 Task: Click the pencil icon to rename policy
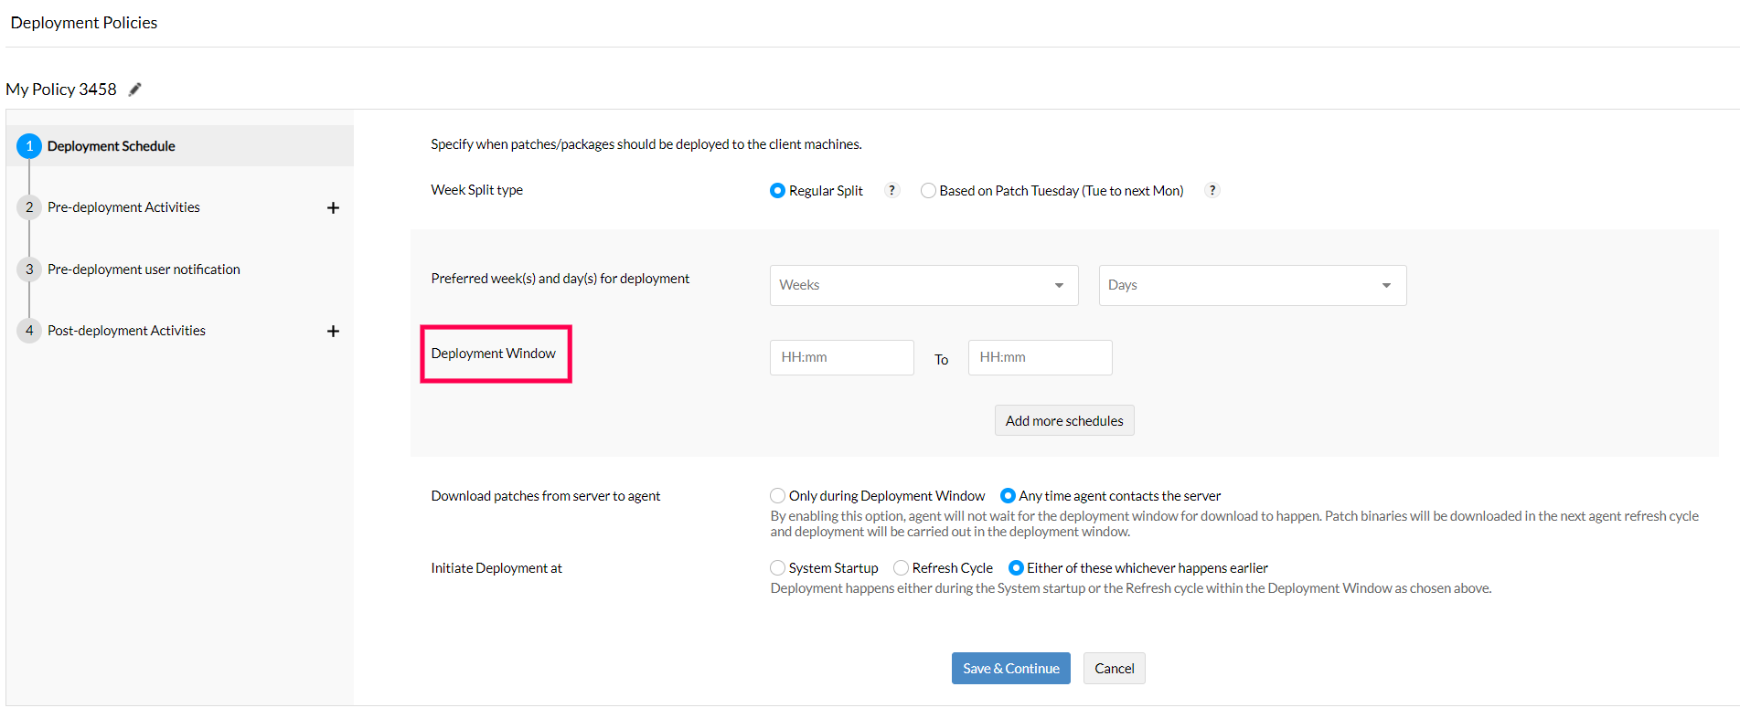(x=135, y=90)
